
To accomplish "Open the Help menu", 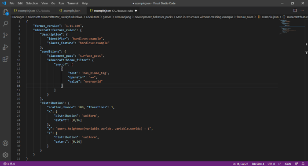I will [85, 3].
